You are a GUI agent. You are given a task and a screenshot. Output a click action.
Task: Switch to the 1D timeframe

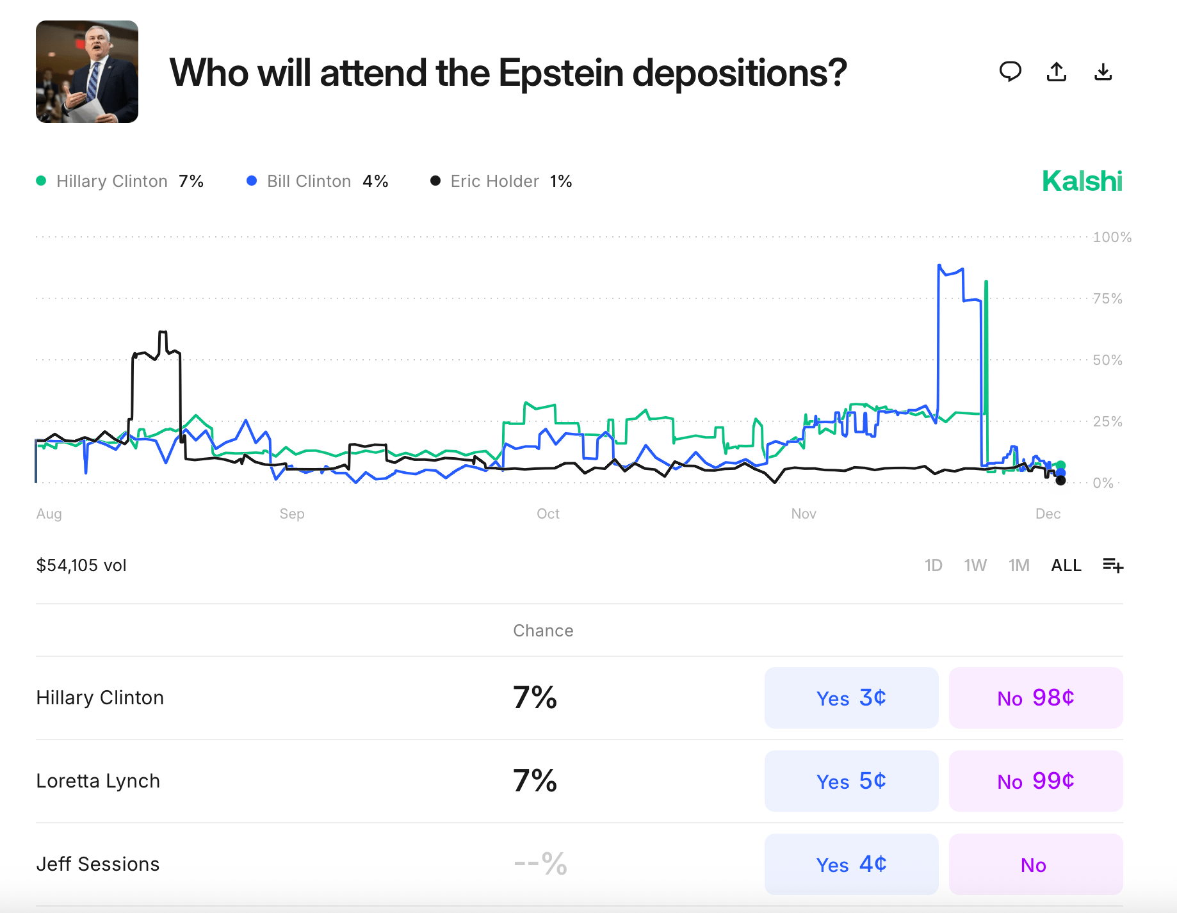(934, 565)
